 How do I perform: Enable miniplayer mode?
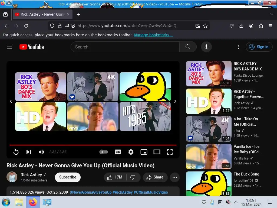(144, 152)
